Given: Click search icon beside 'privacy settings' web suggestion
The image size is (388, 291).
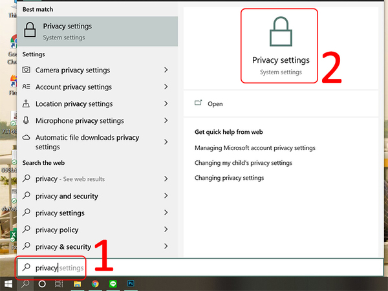Looking at the screenshot, I should click(27, 212).
